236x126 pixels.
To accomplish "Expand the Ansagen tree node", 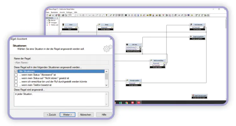I will [x=47, y=23].
